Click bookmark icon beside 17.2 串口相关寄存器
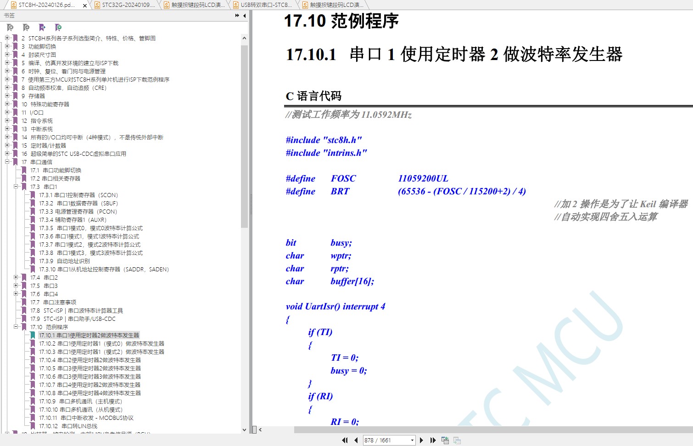Image resolution: width=693 pixels, height=446 pixels. [x=24, y=179]
